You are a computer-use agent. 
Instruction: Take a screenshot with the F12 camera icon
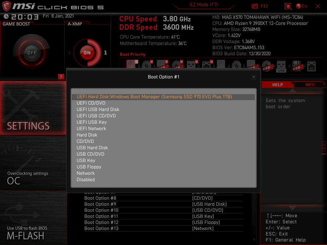pyautogui.click(x=255, y=6)
